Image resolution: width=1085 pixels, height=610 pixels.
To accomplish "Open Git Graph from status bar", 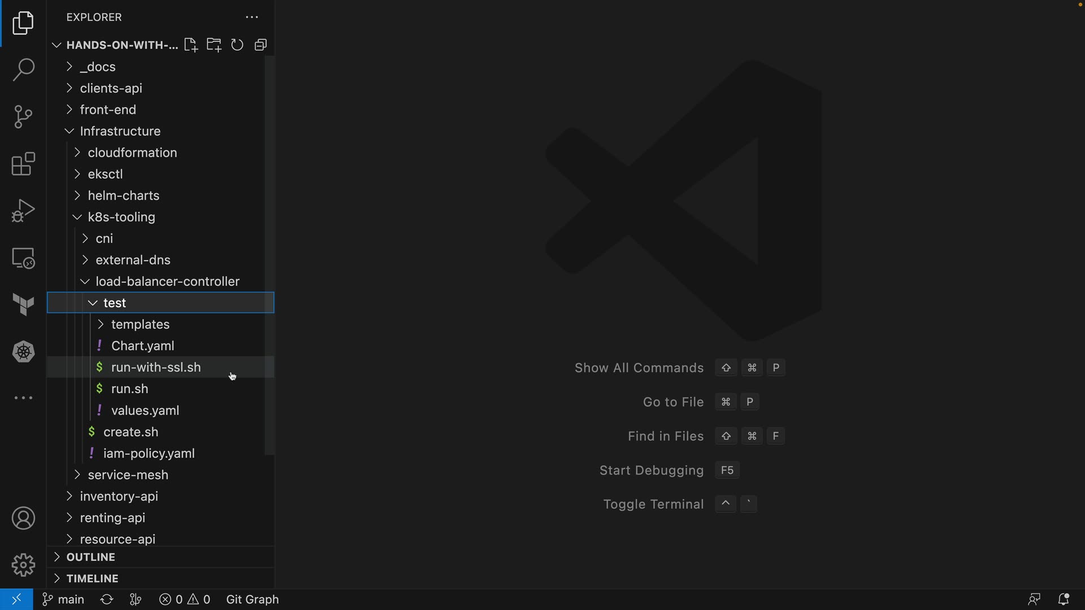I will (252, 599).
